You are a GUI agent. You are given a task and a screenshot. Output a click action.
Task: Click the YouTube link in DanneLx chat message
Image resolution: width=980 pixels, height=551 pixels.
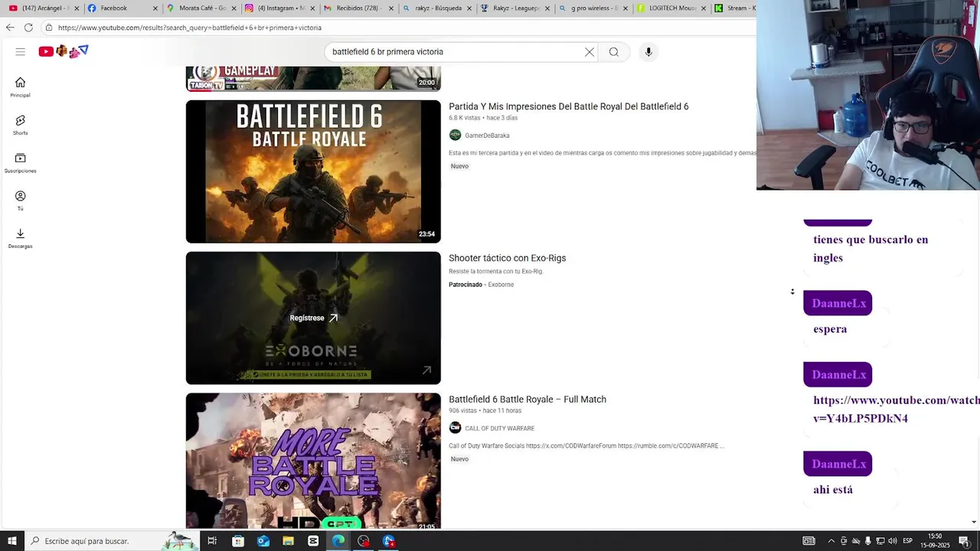pyautogui.click(x=896, y=409)
